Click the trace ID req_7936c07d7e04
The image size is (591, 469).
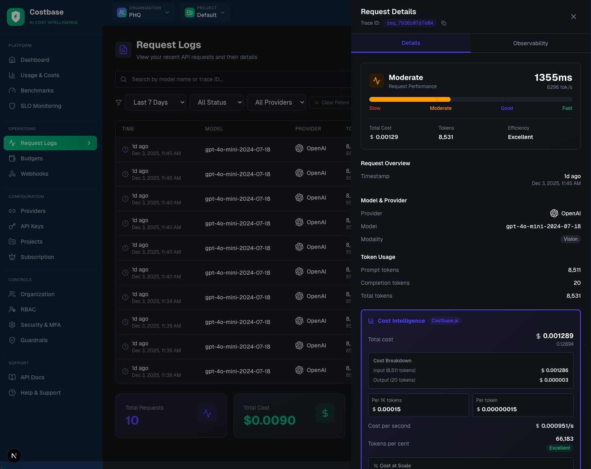[x=410, y=23]
